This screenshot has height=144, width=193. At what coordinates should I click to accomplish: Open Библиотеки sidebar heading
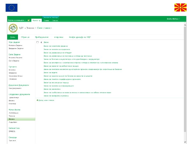[x=14, y=128]
